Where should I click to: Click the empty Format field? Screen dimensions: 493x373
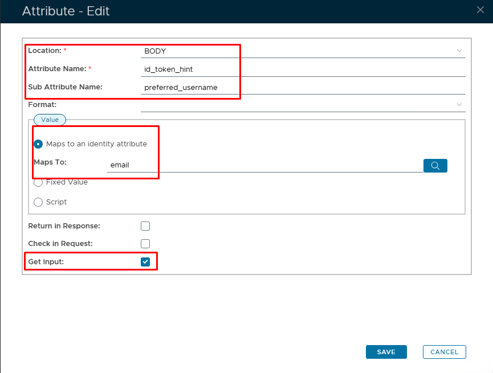coord(296,105)
